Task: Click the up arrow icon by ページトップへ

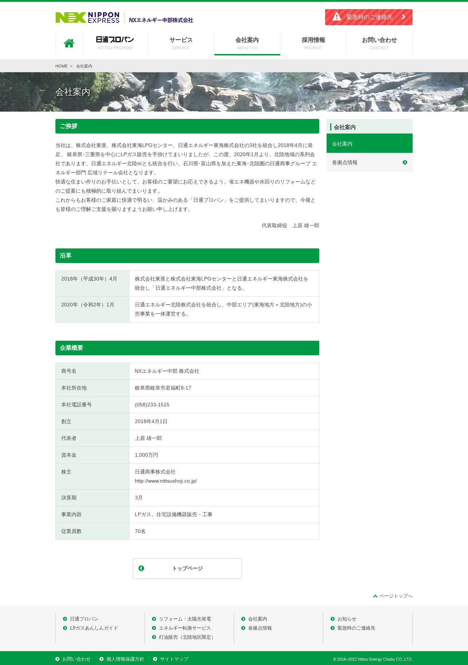Action: click(x=375, y=596)
